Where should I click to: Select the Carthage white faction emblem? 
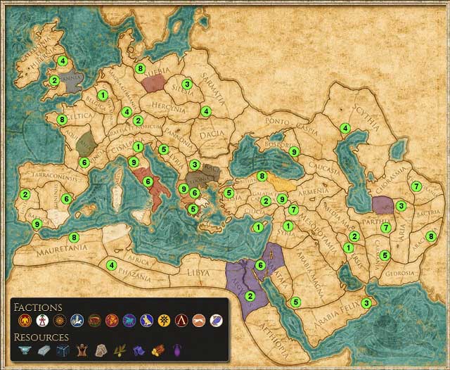click(42, 321)
